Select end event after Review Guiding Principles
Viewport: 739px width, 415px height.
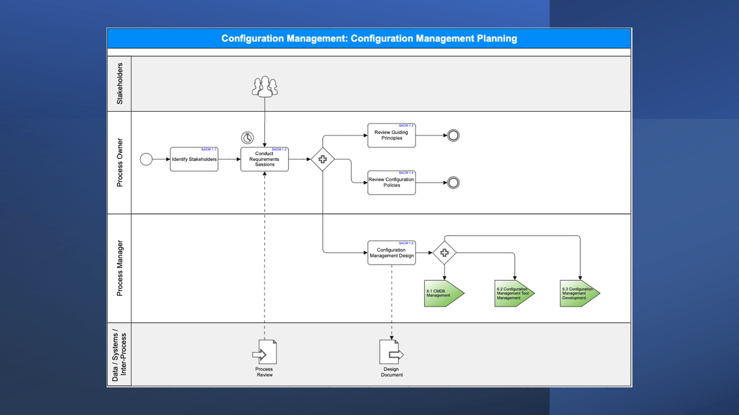(453, 135)
